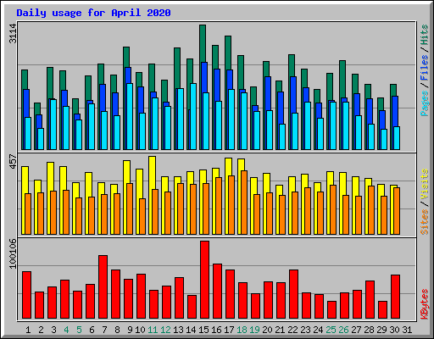434x339 pixels.
Task: Select green weekend day label 25
Action: pos(331,330)
